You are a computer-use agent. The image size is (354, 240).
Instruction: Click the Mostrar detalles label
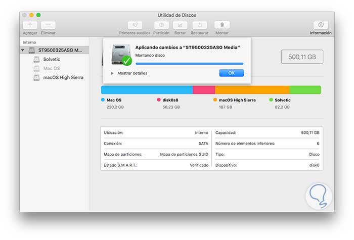[132, 73]
